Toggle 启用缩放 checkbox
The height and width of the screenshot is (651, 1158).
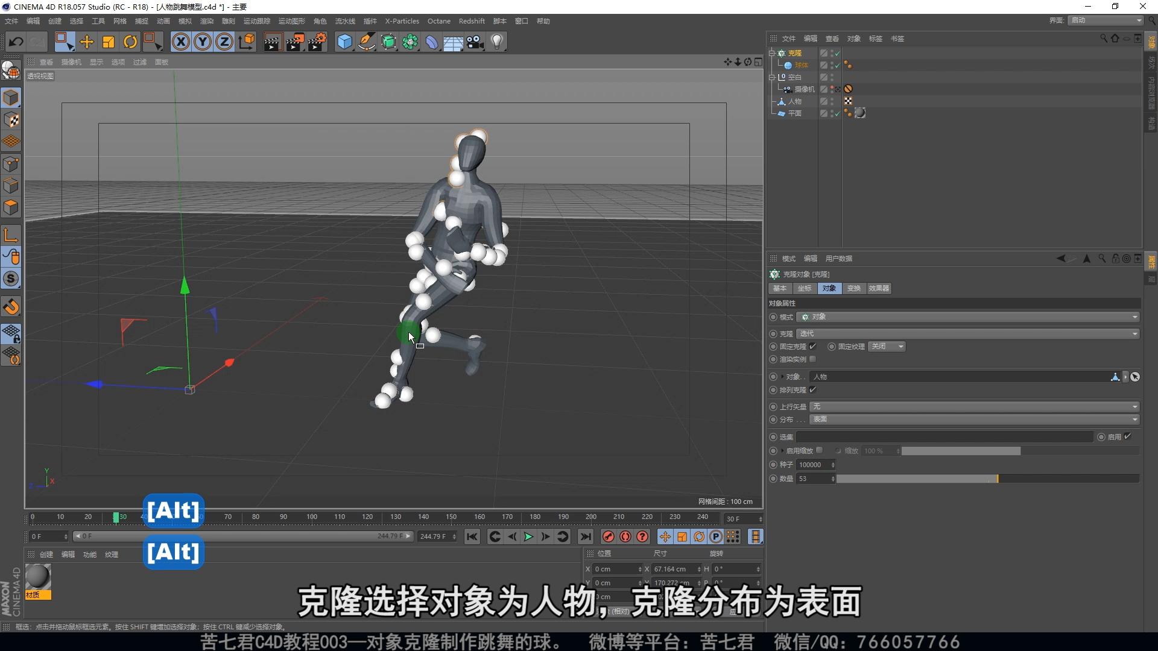click(819, 450)
